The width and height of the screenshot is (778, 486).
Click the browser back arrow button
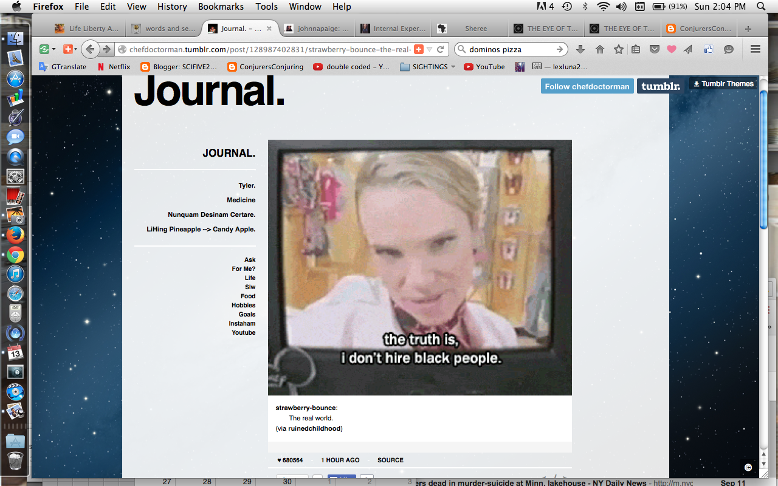click(x=90, y=49)
